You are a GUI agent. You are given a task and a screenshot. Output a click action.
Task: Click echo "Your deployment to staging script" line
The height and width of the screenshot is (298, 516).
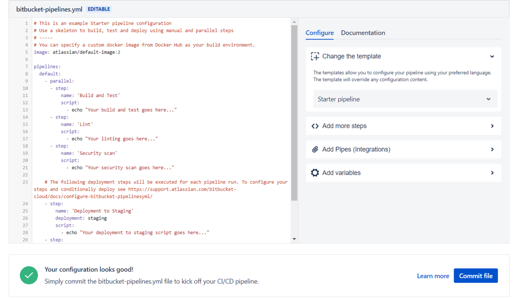coord(135,233)
